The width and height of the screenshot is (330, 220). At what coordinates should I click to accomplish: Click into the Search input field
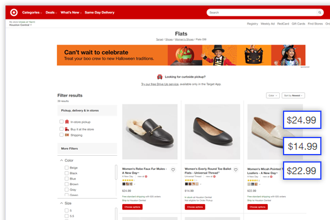(262, 12)
